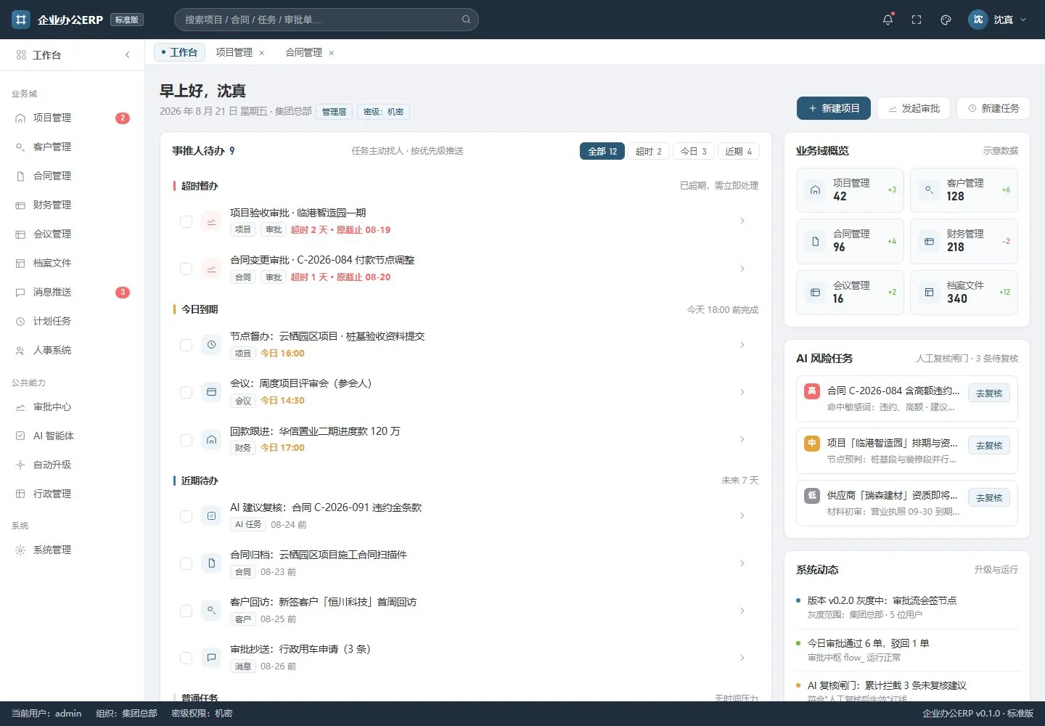Check the 合同变更审批 C-2026-084 task
Screen dimensions: 1045x726
point(187,269)
